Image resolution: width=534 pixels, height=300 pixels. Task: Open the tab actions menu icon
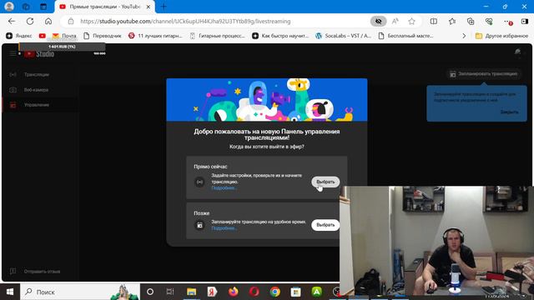pos(43,7)
